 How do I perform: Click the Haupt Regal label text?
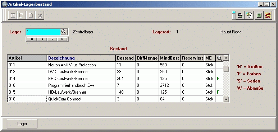pos(231,32)
